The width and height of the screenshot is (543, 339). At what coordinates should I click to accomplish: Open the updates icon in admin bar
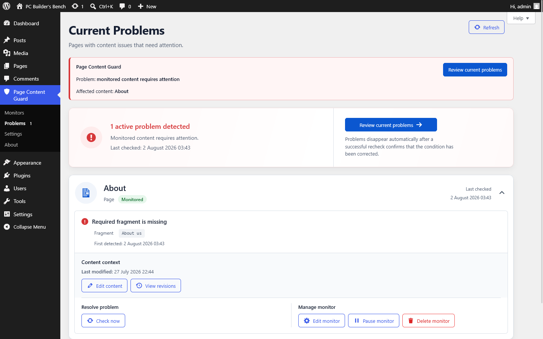78,6
